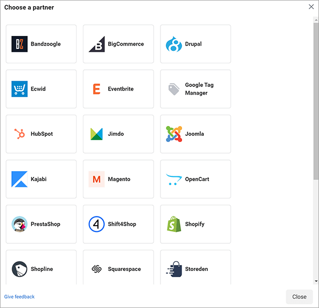Select the HubSpot label

coord(42,134)
